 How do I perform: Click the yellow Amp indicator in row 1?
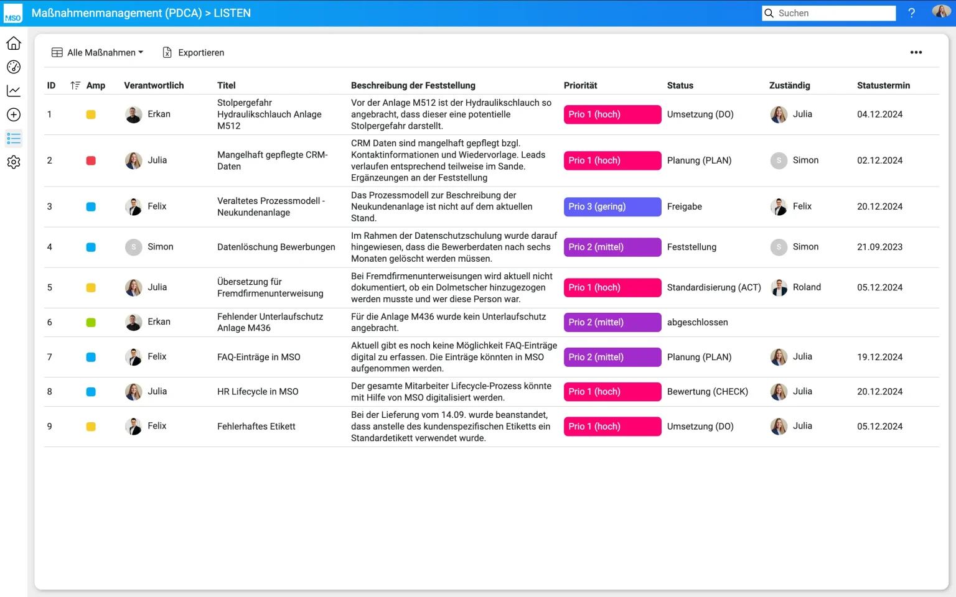click(91, 114)
